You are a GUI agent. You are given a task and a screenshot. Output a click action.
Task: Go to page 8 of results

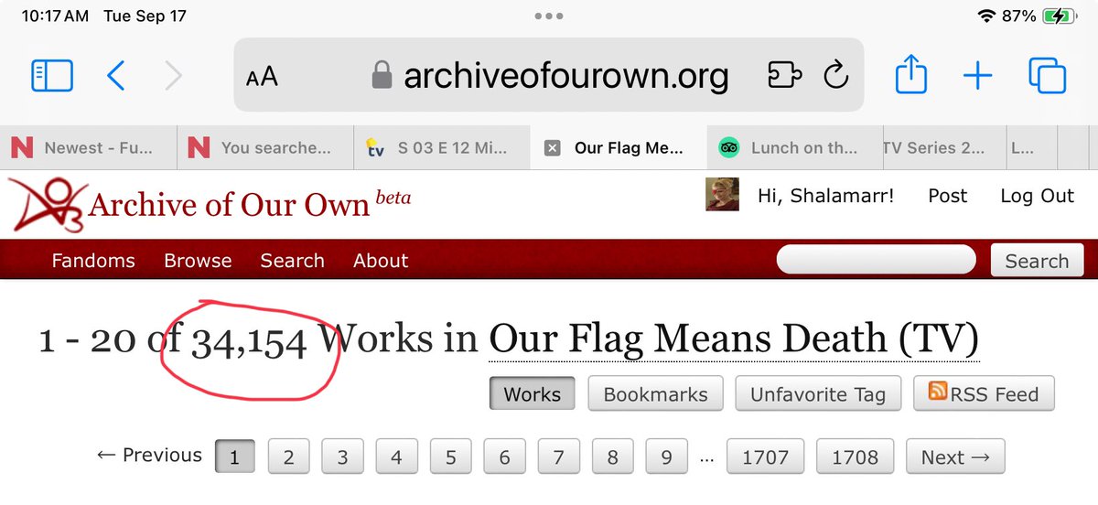click(612, 457)
